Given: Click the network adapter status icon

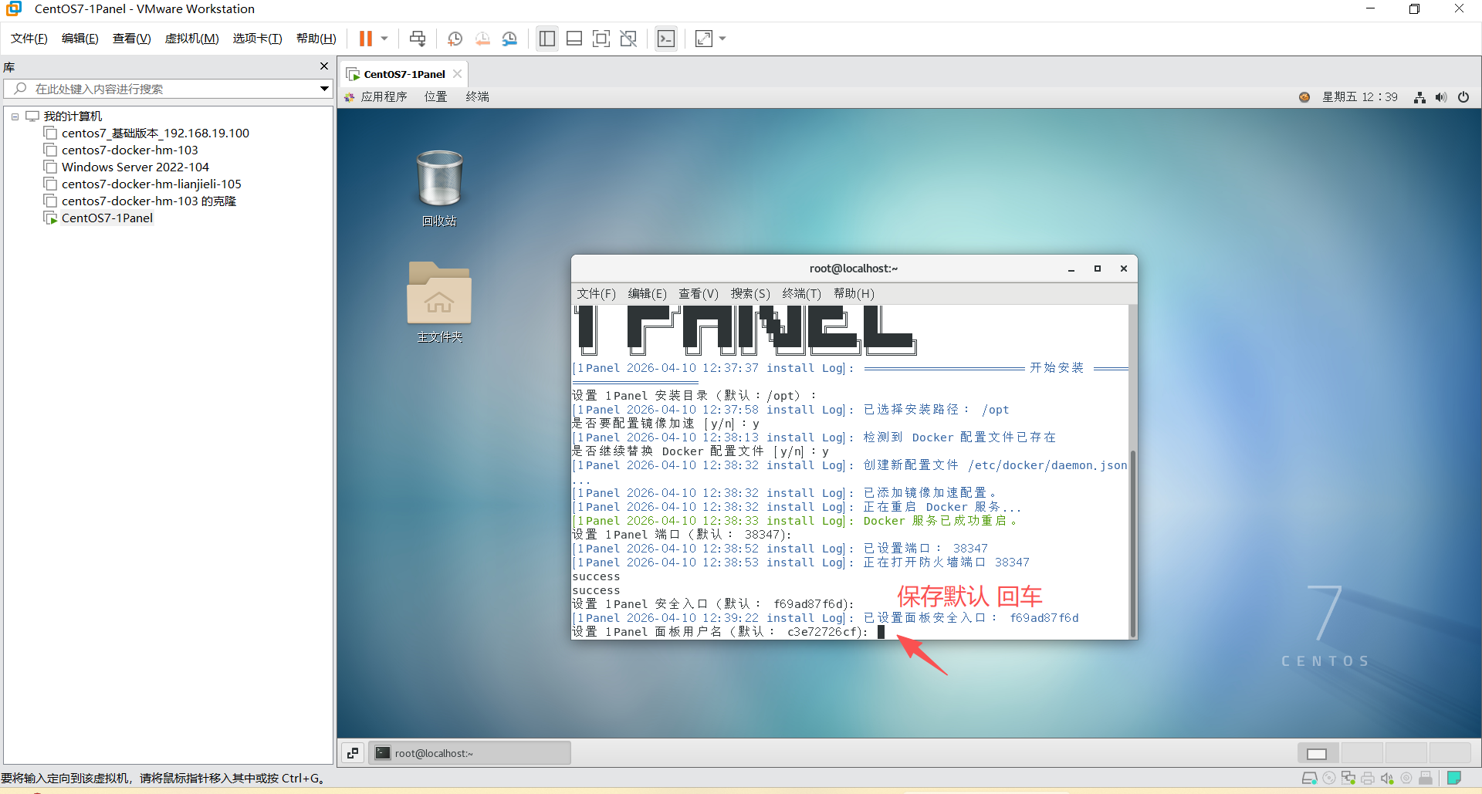Looking at the screenshot, I should [x=1348, y=778].
